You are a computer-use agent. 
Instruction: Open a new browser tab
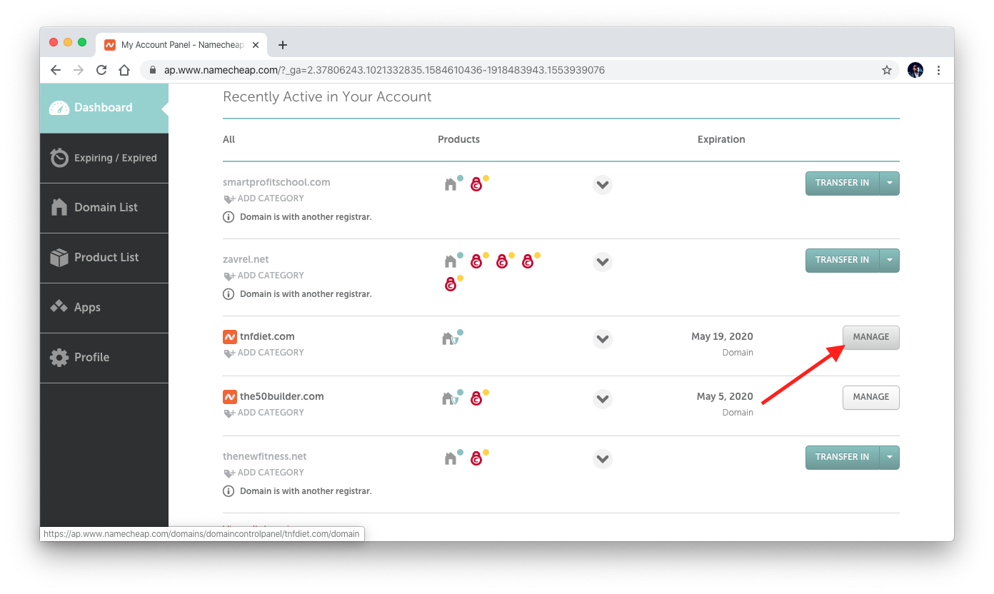(x=283, y=45)
